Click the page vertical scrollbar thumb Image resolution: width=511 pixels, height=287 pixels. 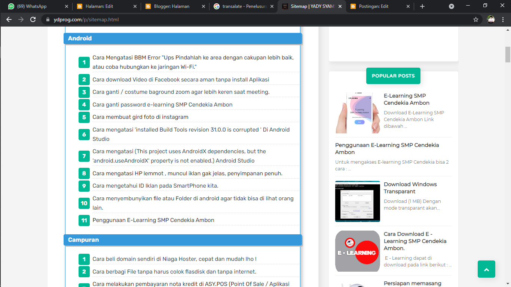508,55
